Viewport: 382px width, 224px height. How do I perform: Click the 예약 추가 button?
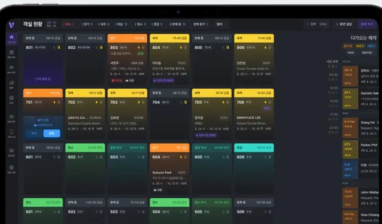pyautogui.click(x=367, y=24)
